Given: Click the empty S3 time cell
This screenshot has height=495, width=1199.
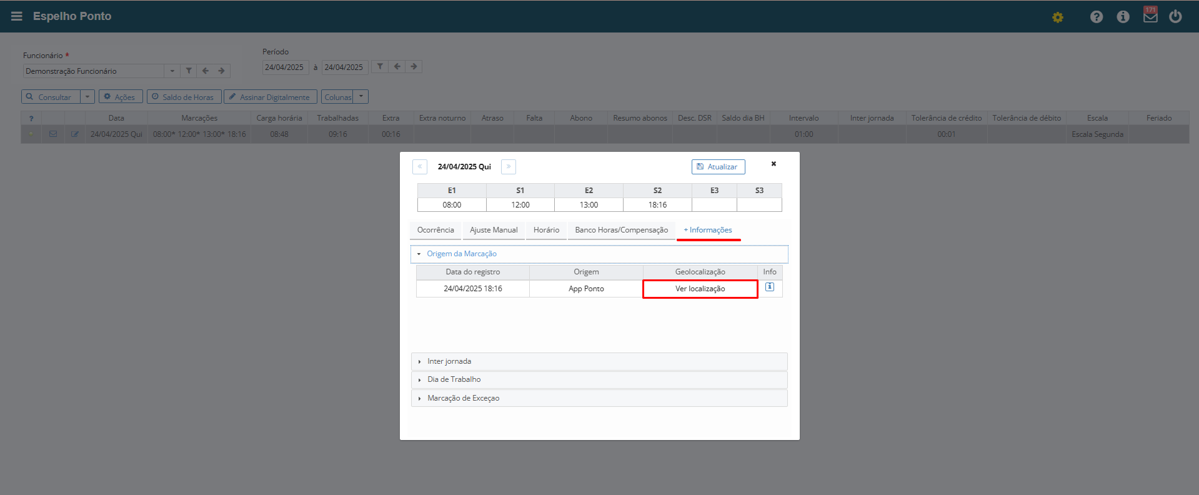Looking at the screenshot, I should (x=759, y=205).
